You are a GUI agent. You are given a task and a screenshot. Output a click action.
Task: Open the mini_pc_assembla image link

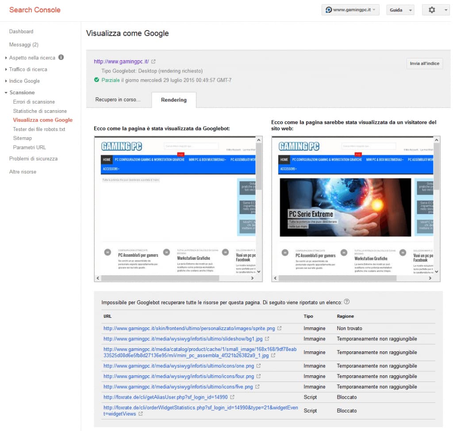200,352
